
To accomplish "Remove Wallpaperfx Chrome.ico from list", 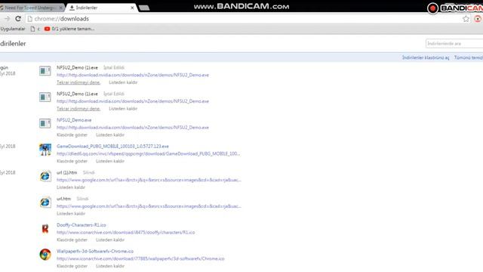I will pos(110,266).
